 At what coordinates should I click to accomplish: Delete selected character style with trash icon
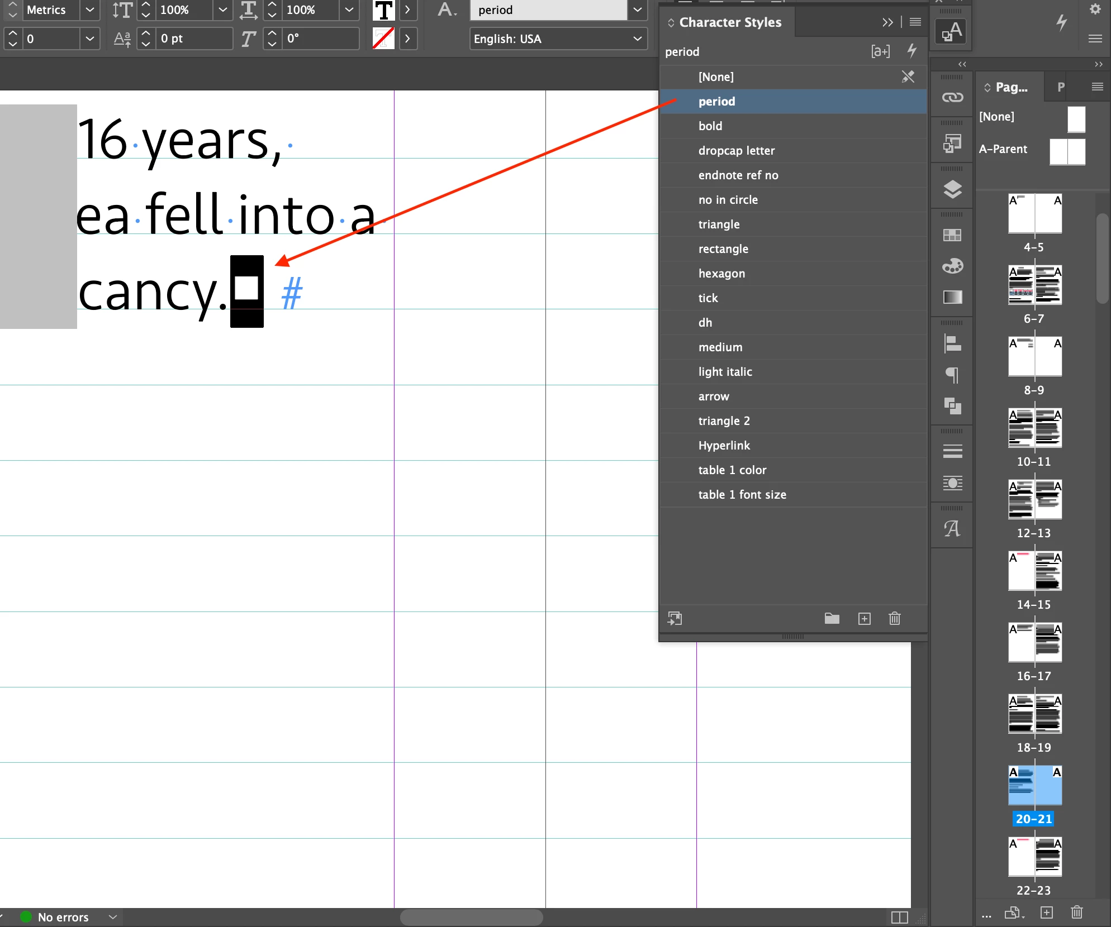(x=894, y=618)
